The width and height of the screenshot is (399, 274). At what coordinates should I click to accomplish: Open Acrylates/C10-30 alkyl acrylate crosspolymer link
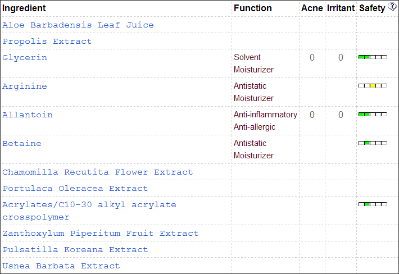[89, 205]
